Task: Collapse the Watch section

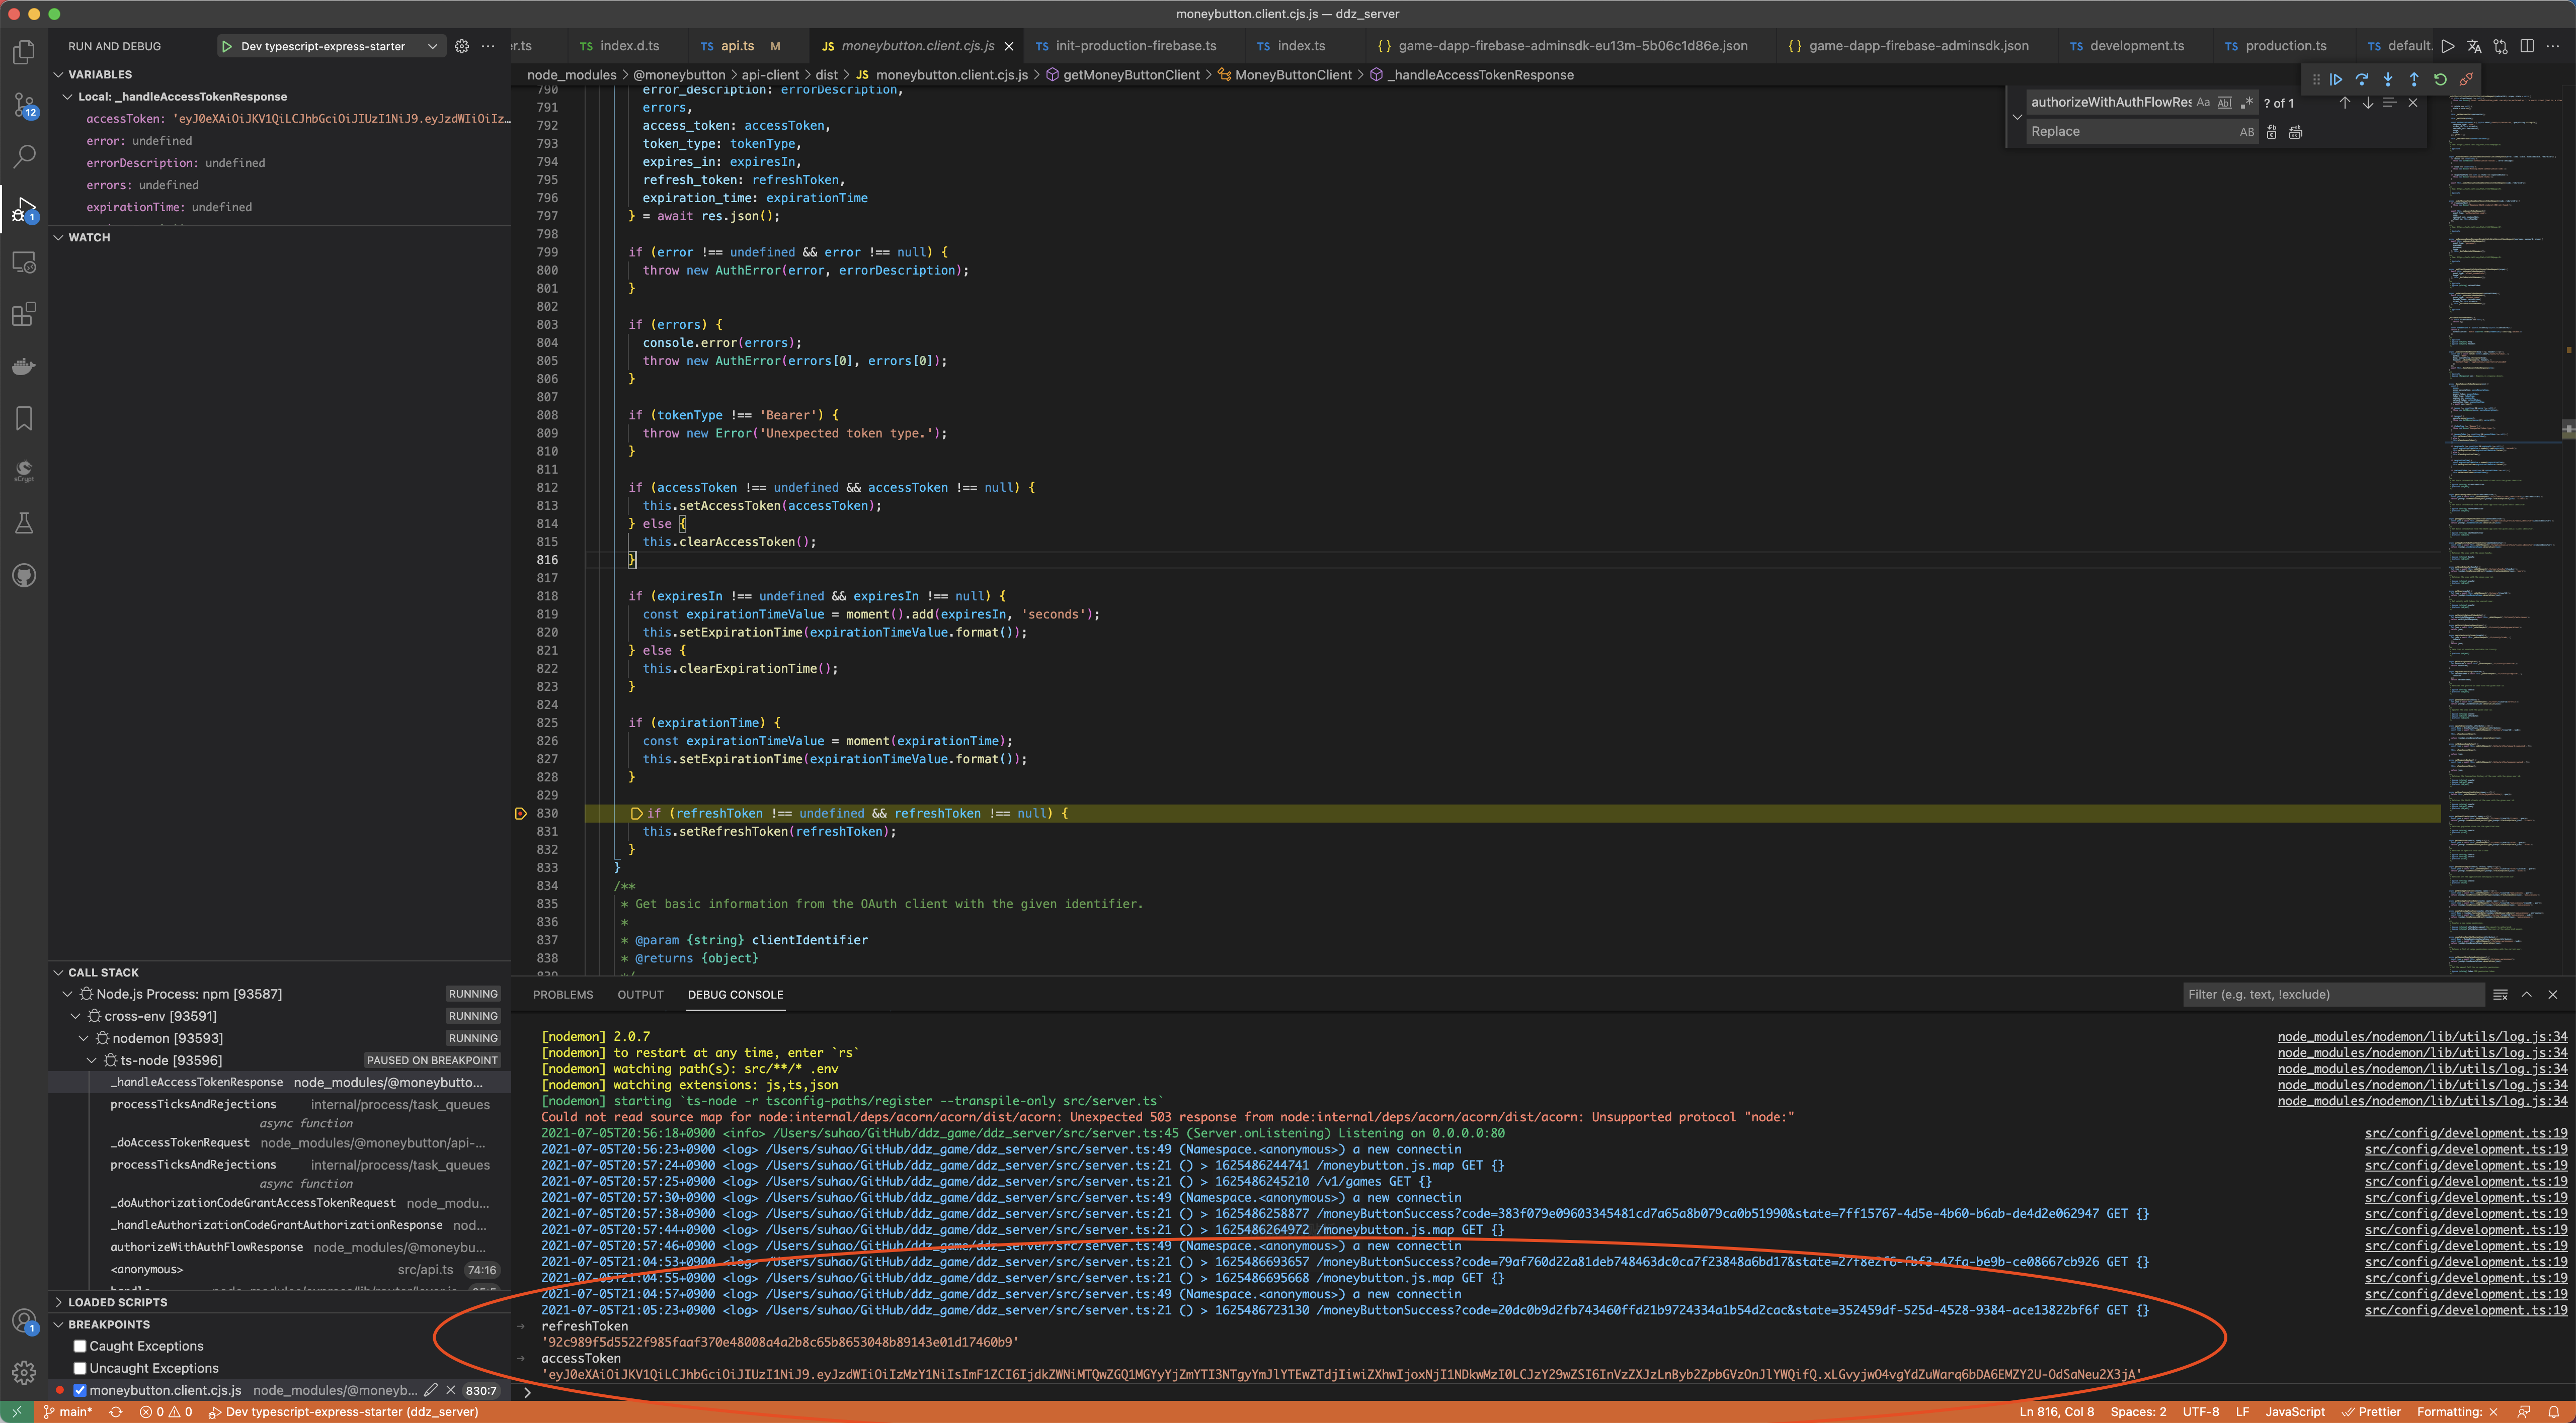Action: click(89, 237)
